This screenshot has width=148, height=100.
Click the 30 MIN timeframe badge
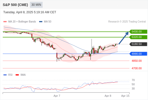36,5
